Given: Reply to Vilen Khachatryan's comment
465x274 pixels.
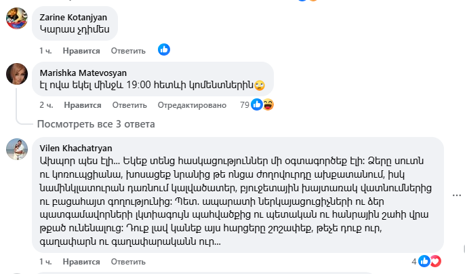Looking at the screenshot, I should coord(129,262).
